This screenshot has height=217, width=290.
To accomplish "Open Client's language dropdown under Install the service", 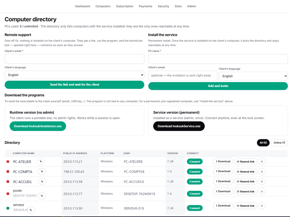I will pos(253,76).
